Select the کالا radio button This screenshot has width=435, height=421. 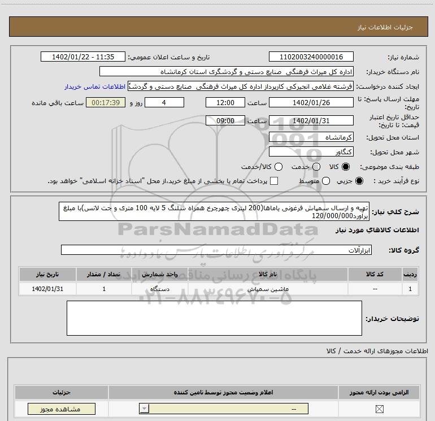[x=346, y=167]
